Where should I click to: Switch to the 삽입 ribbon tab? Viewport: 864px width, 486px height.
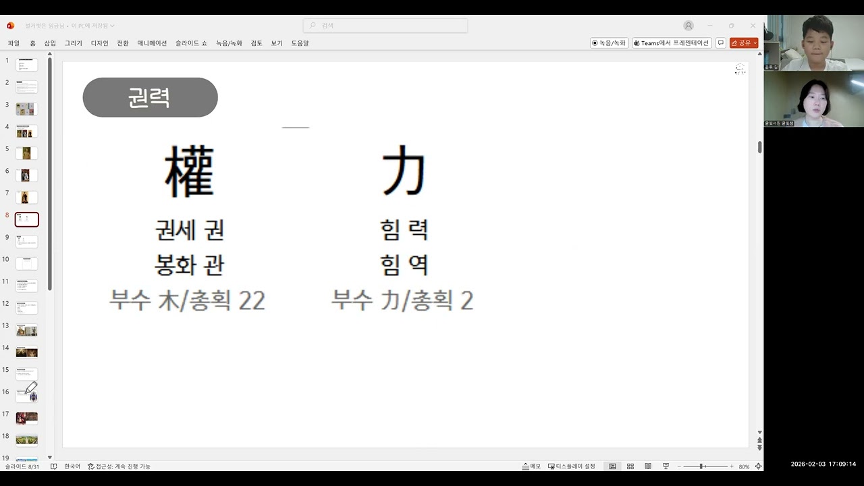click(x=50, y=43)
